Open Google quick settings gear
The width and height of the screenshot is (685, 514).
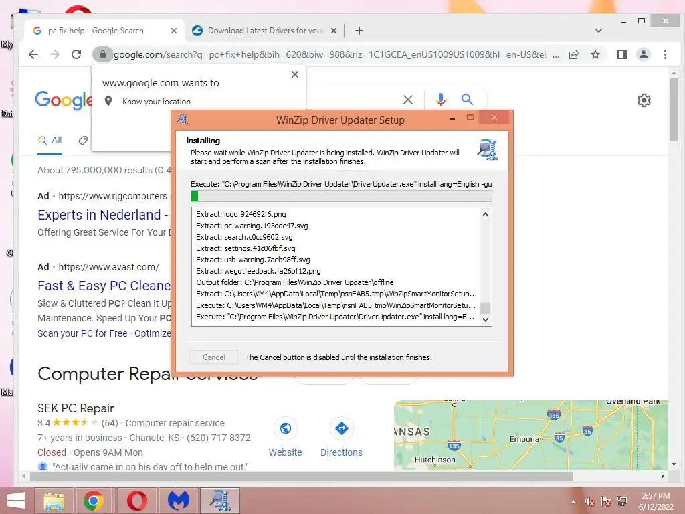[644, 100]
